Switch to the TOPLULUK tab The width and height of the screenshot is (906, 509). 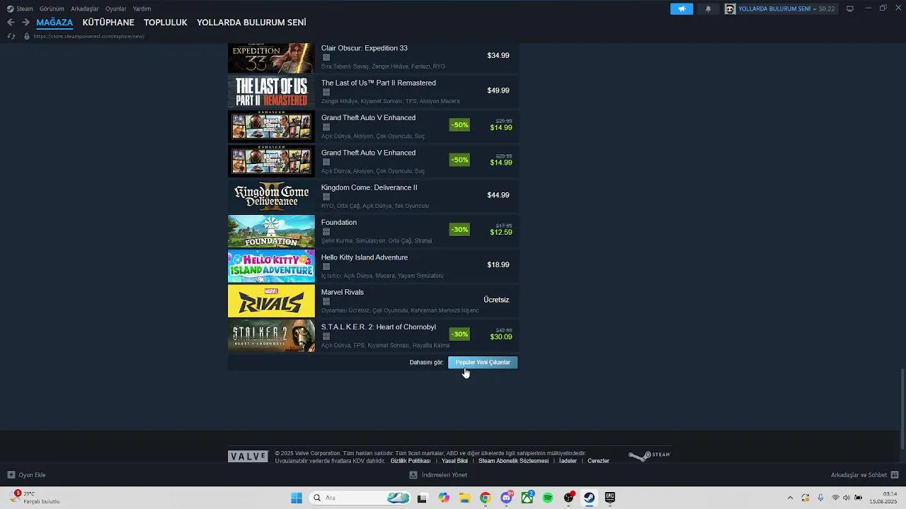tap(166, 23)
